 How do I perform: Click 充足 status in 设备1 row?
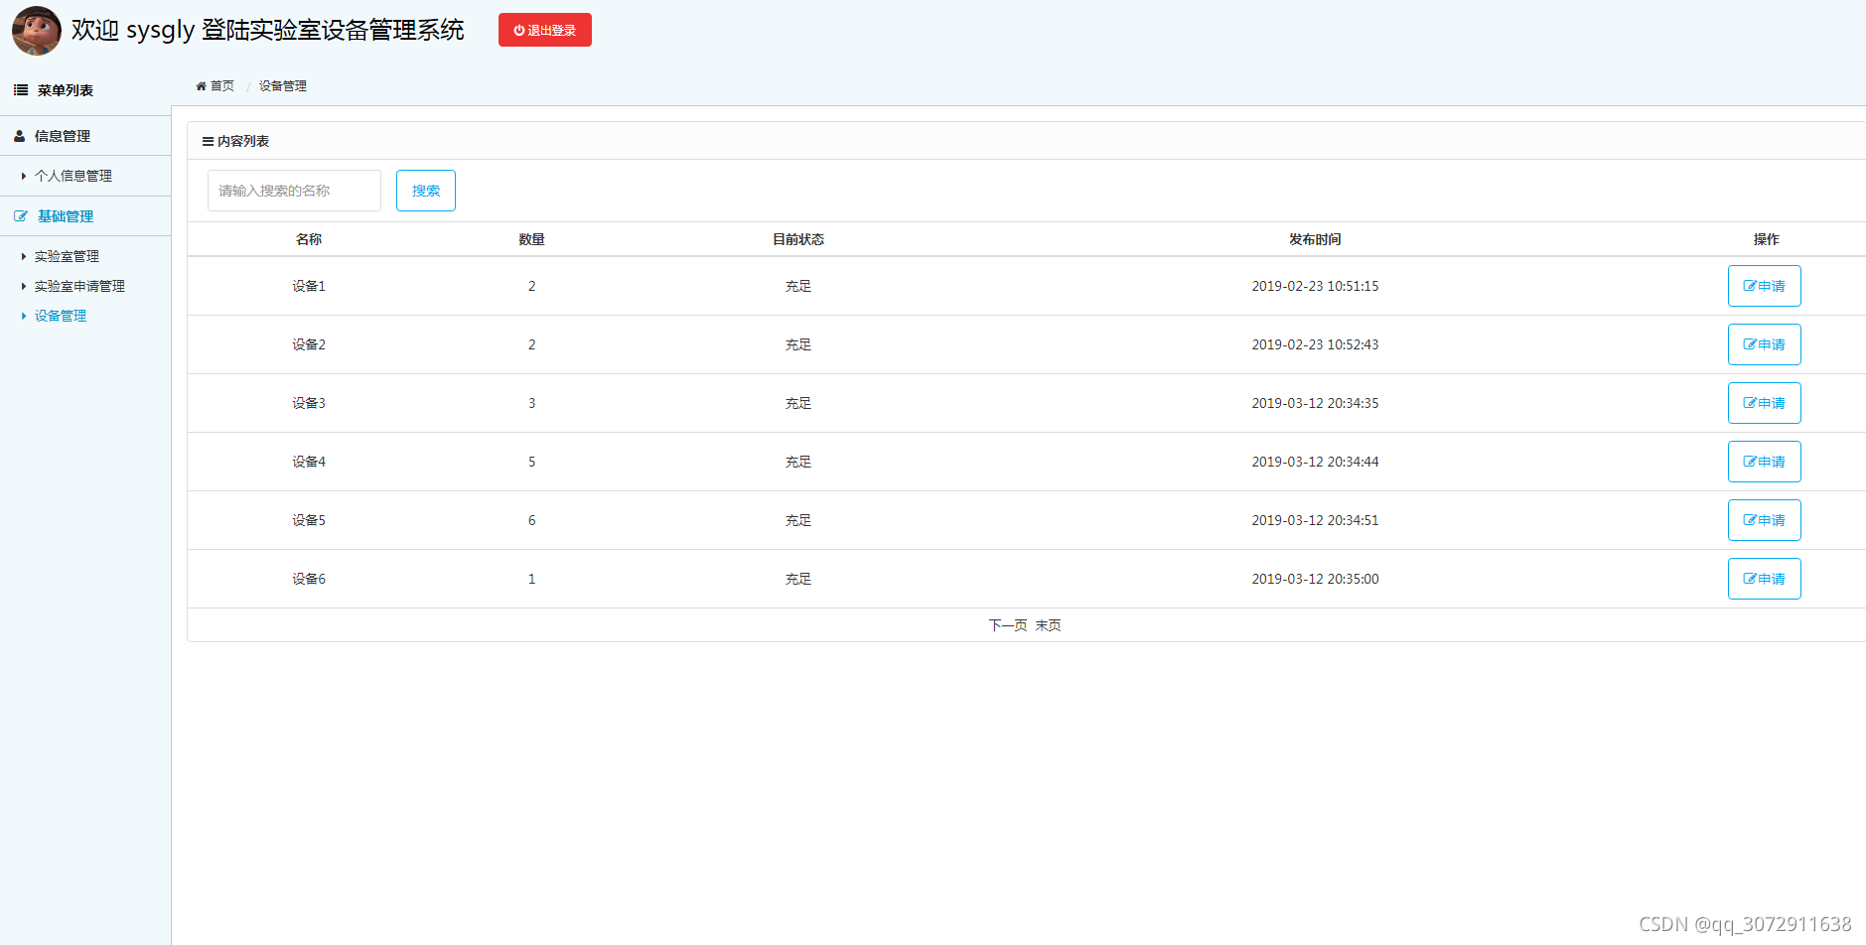pos(798,286)
